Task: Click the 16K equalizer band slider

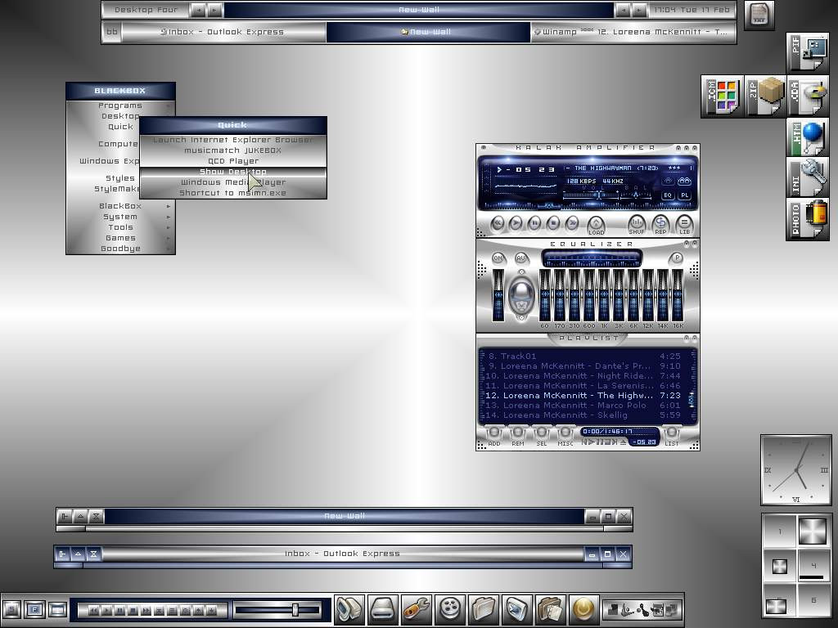Action: [x=678, y=295]
